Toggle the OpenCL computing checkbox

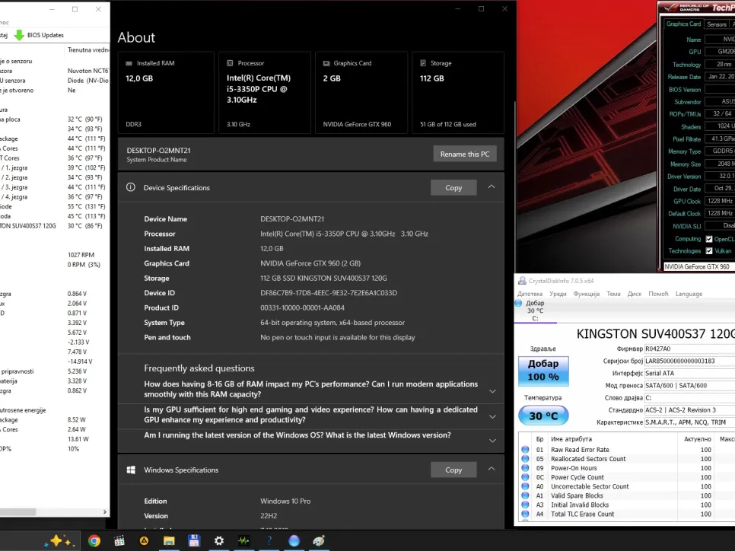[x=709, y=238]
